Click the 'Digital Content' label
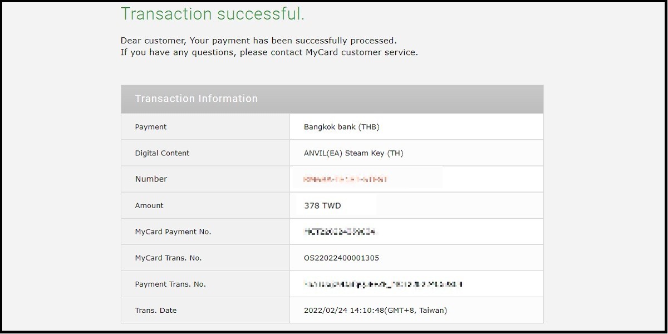The height and width of the screenshot is (334, 668). pyautogui.click(x=162, y=153)
